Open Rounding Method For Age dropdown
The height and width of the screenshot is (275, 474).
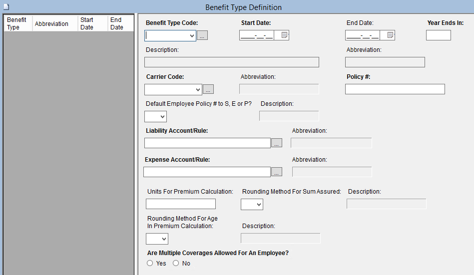[163, 239]
